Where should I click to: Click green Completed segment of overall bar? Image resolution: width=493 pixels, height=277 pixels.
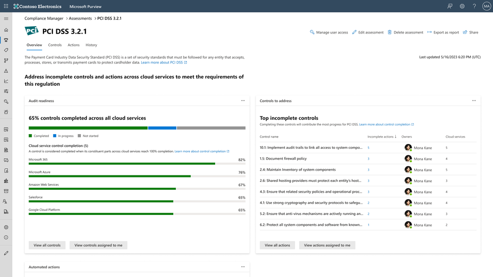click(88, 128)
